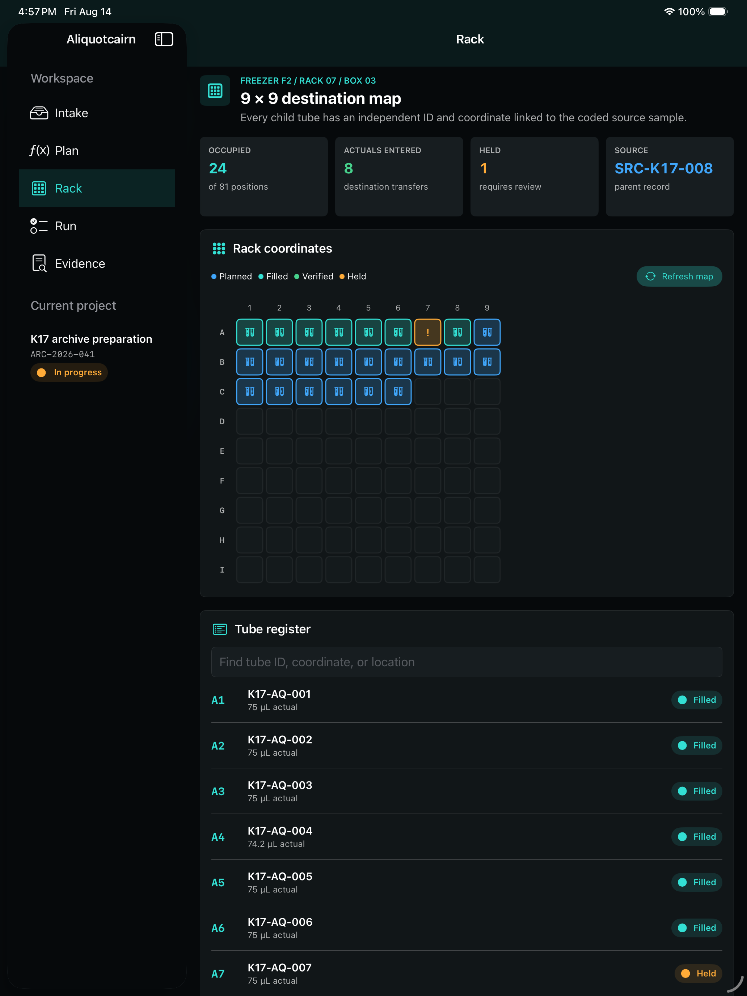The image size is (747, 996).
Task: Select tube position A3 on rack map
Action: [309, 332]
